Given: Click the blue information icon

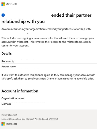Looking at the screenshot, I should click(x=3, y=15).
